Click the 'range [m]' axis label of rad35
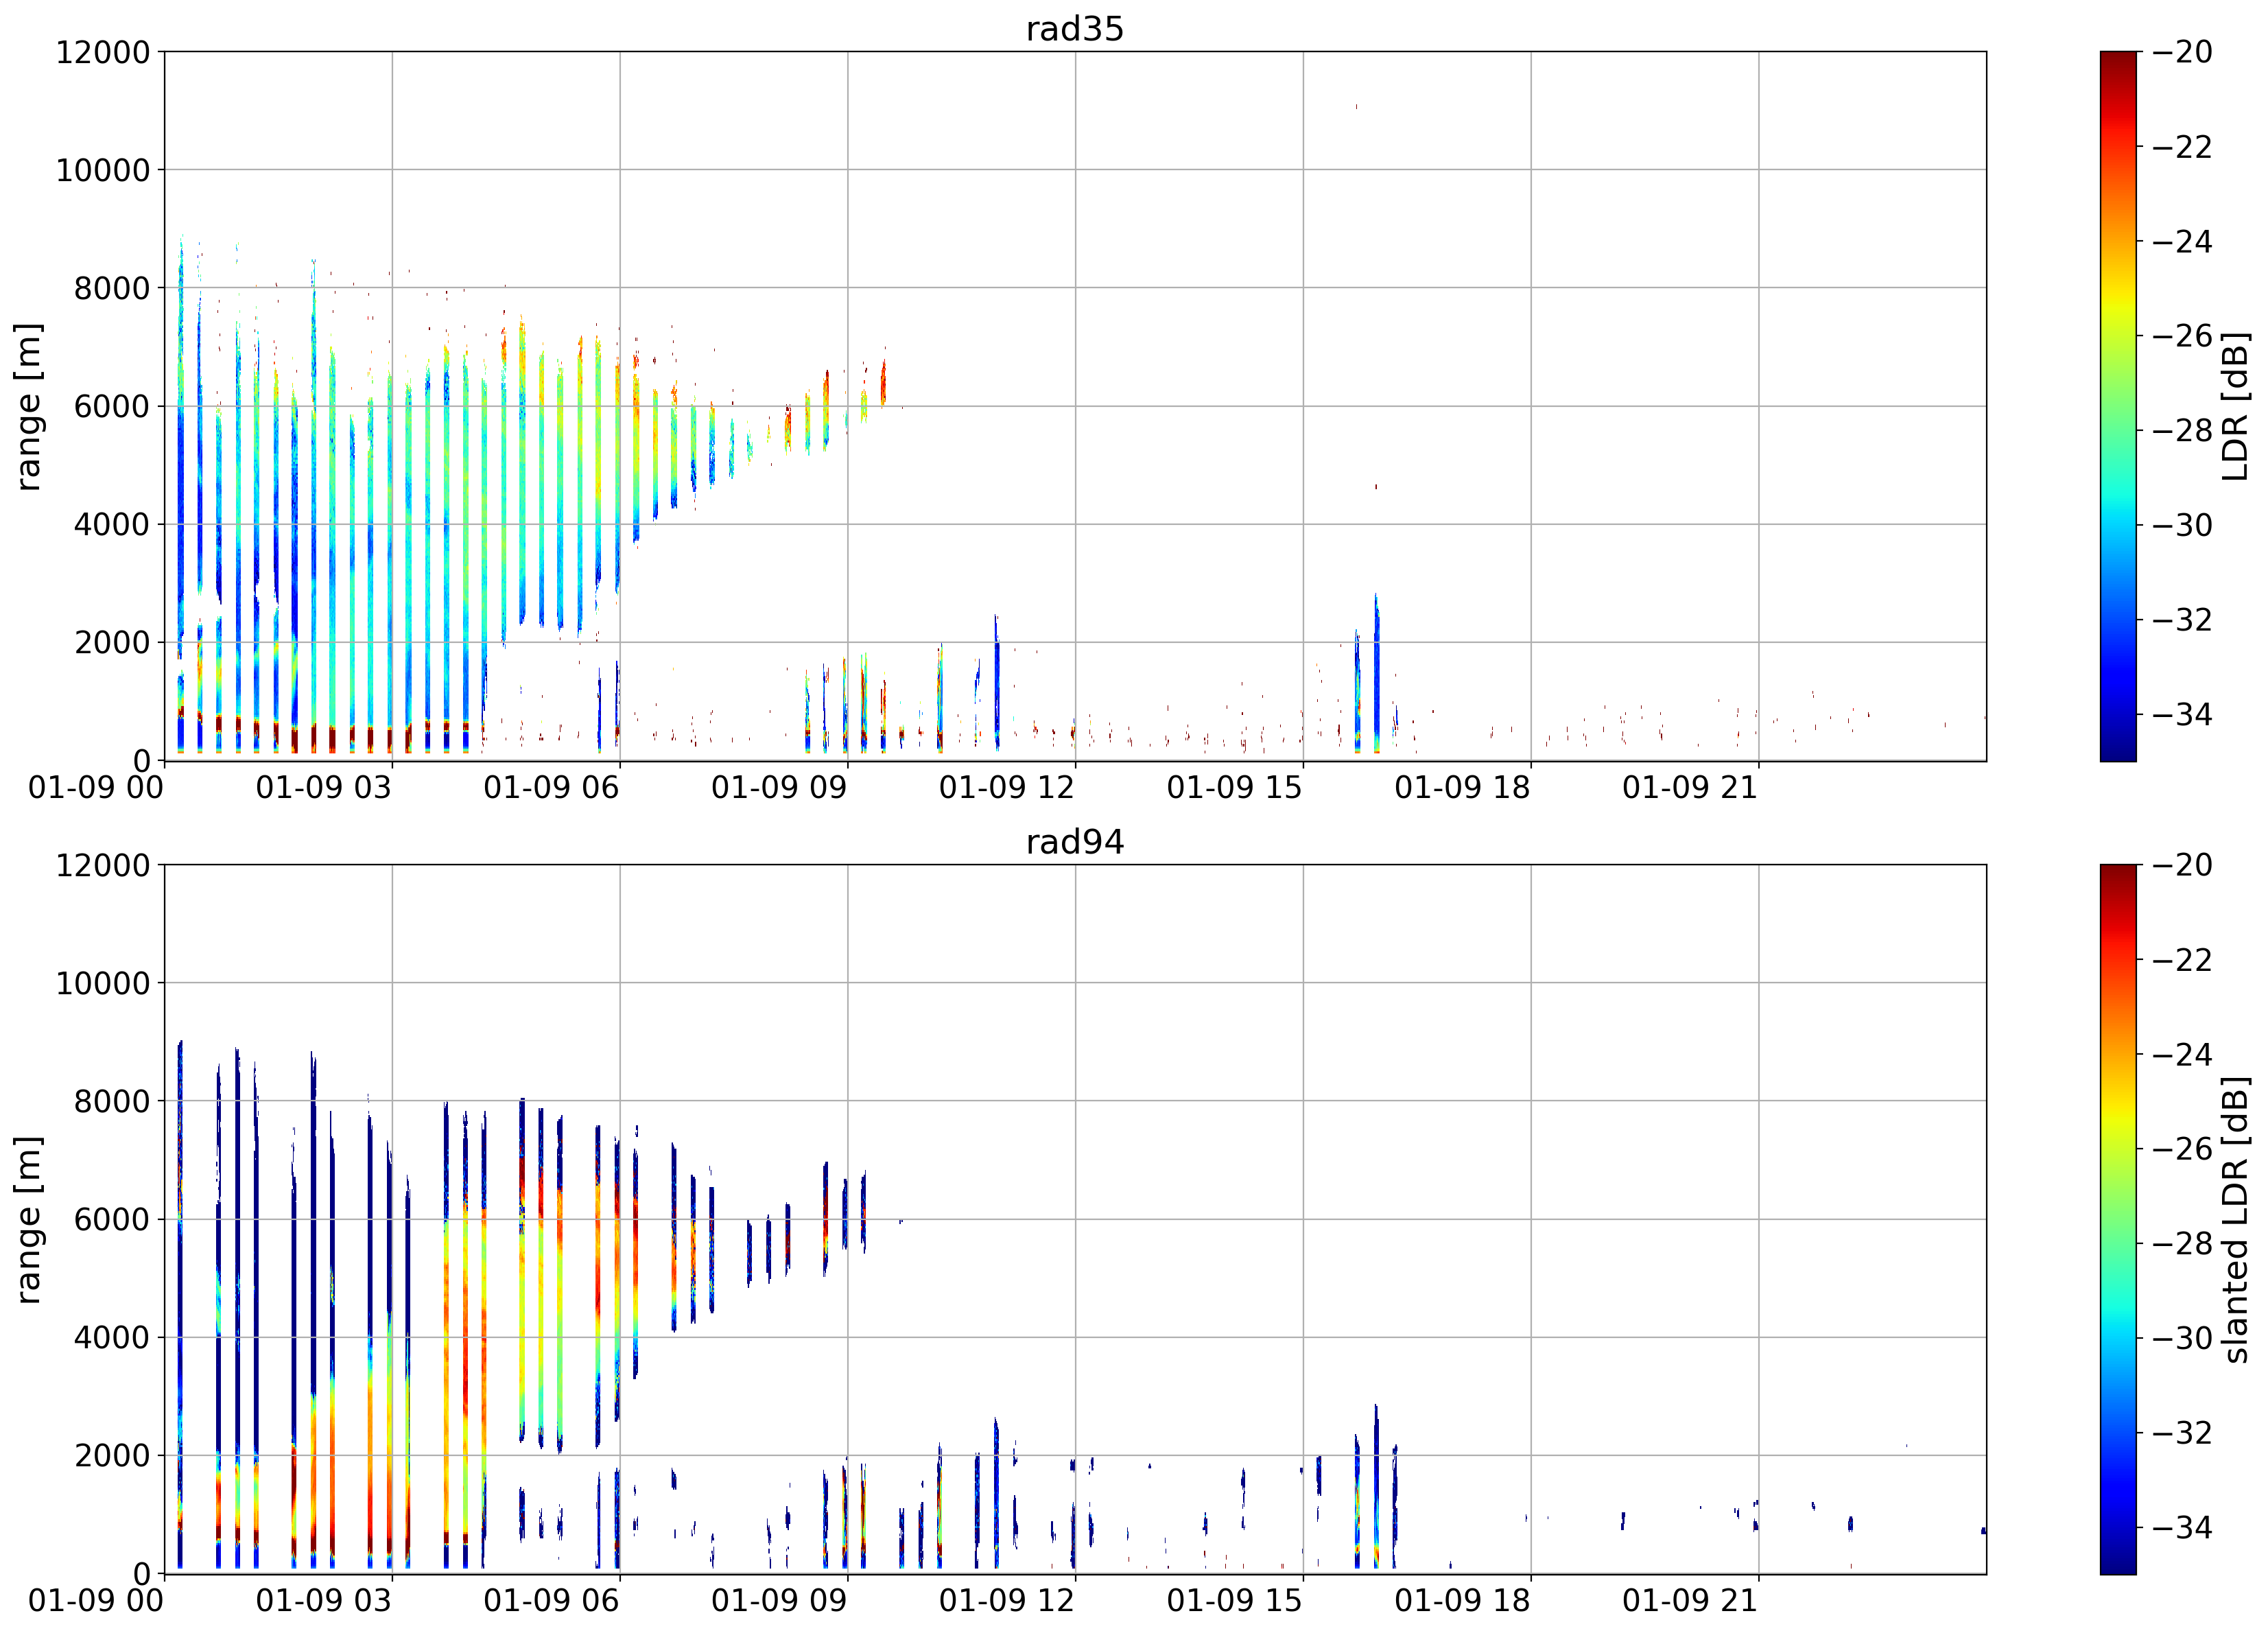The height and width of the screenshot is (1631, 2268). click(x=28, y=406)
